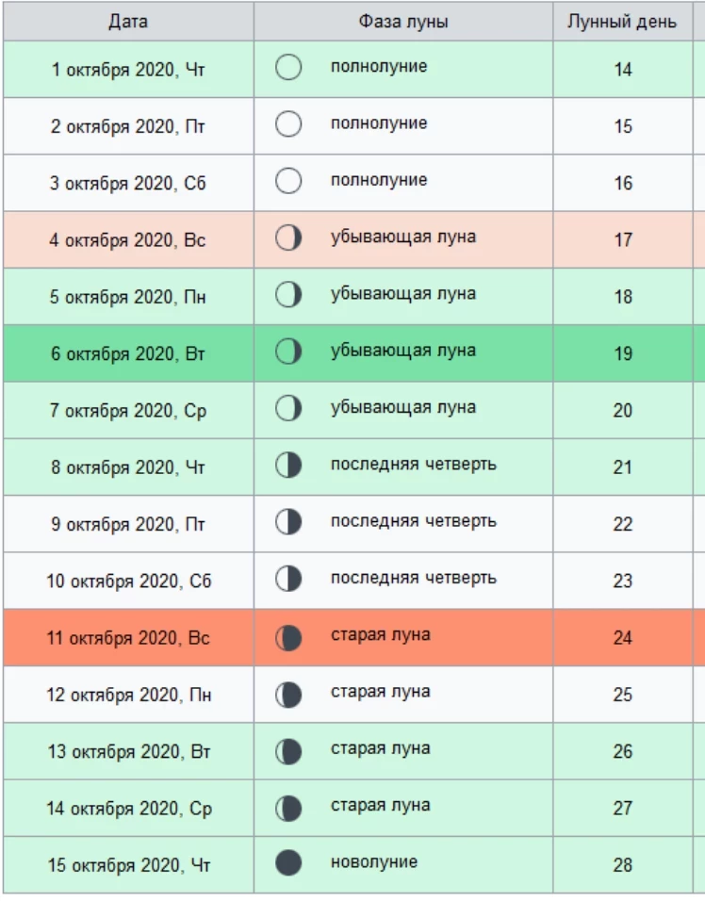705x901 pixels.
Task: Click the "Дата" column header
Action: coord(127,22)
